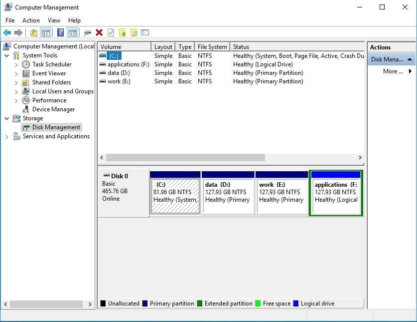This screenshot has width=417, height=322.
Task: Collapse the System Tools tree node
Action: click(7, 56)
